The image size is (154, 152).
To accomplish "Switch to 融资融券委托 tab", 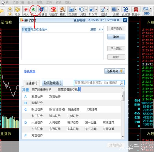I will pos(52,83).
